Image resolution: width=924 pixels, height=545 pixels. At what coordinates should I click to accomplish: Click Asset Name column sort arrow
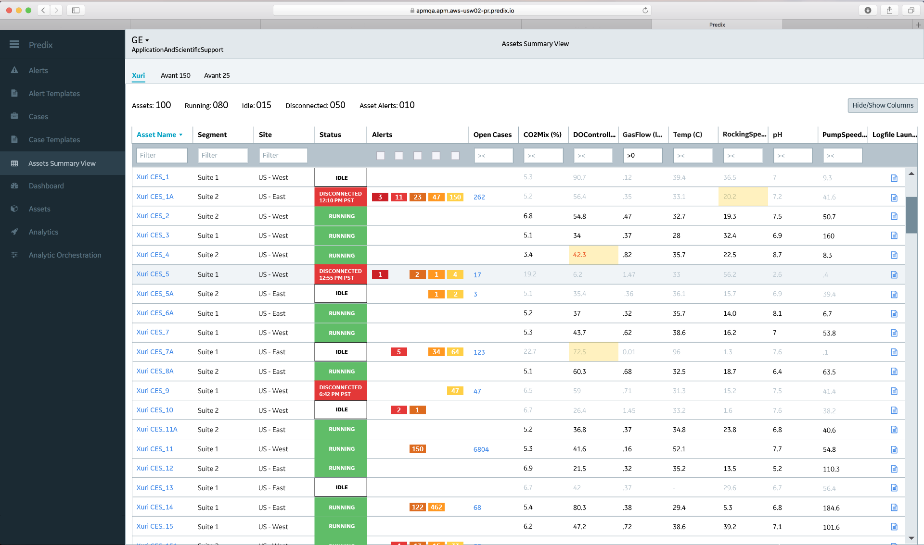tap(181, 135)
